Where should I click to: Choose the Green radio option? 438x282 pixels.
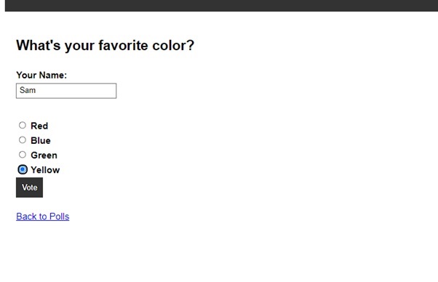(x=23, y=155)
